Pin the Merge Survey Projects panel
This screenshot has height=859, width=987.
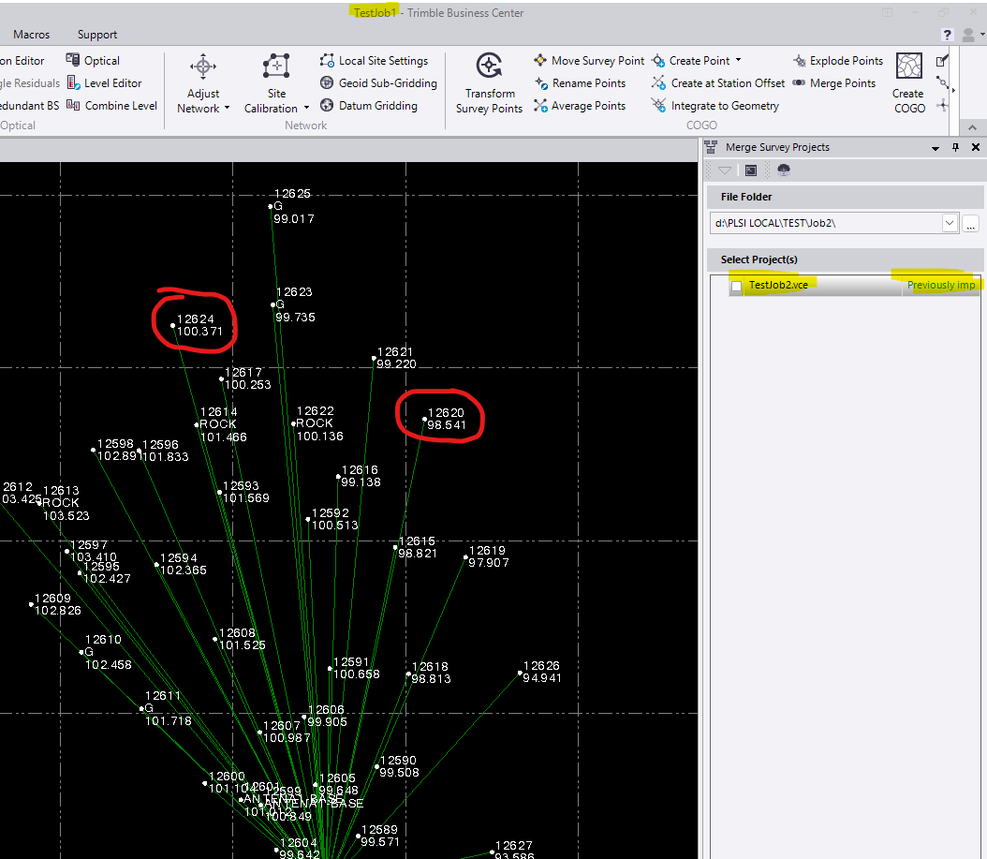pos(956,148)
